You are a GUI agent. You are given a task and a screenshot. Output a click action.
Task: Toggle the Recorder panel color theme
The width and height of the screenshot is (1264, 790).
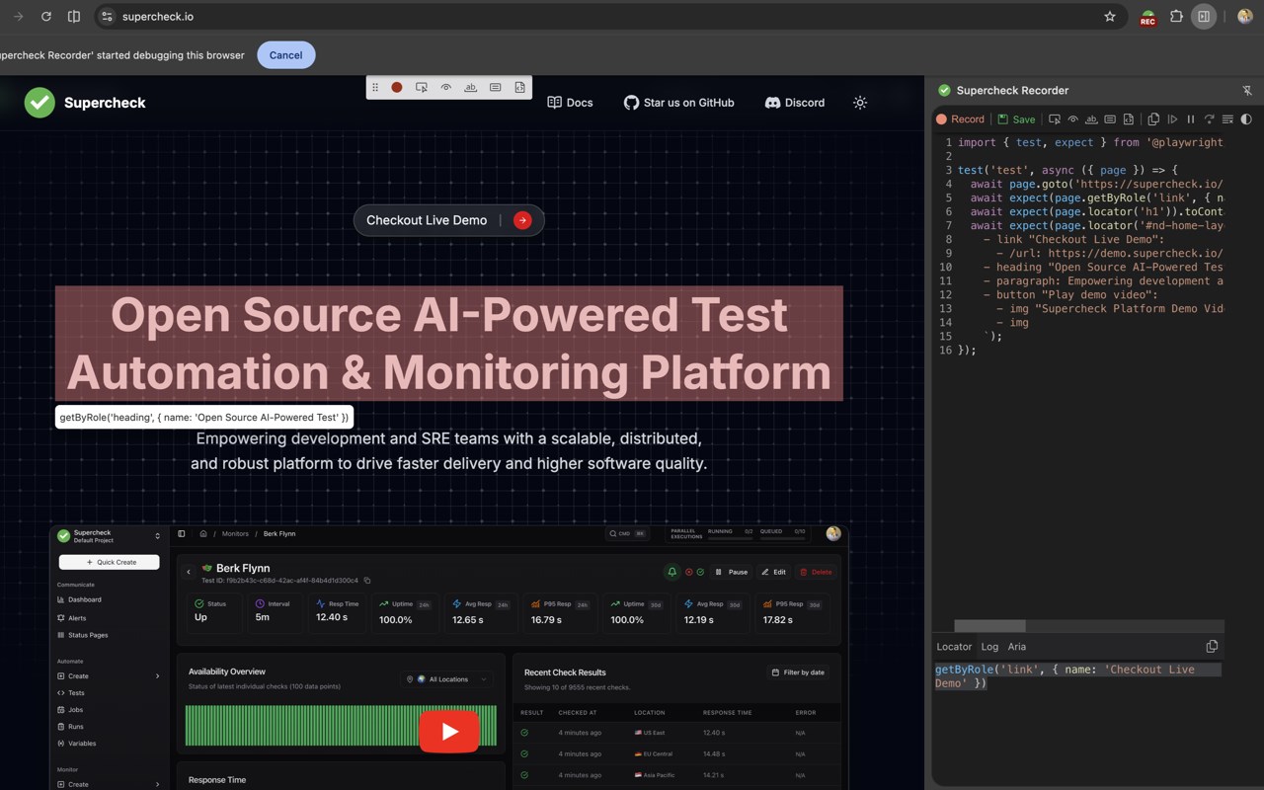[x=1246, y=119]
